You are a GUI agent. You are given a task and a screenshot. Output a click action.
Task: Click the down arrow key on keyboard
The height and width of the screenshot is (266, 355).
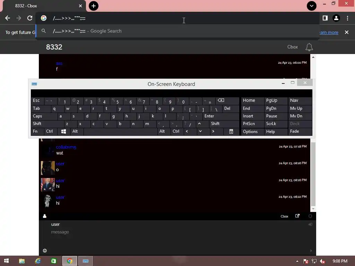point(200,131)
